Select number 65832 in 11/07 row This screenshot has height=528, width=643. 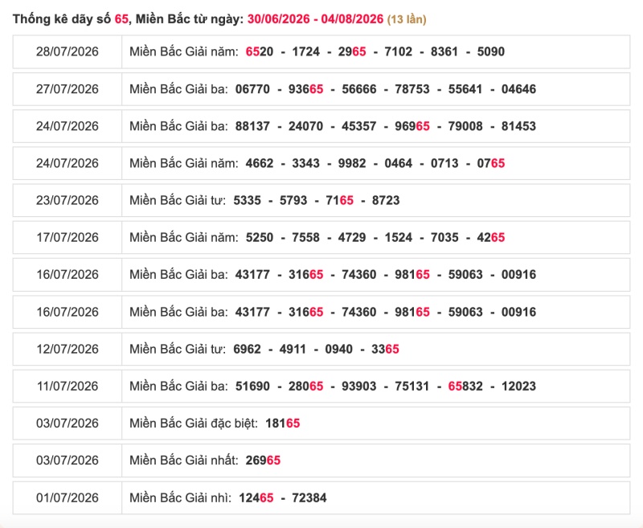coord(465,387)
